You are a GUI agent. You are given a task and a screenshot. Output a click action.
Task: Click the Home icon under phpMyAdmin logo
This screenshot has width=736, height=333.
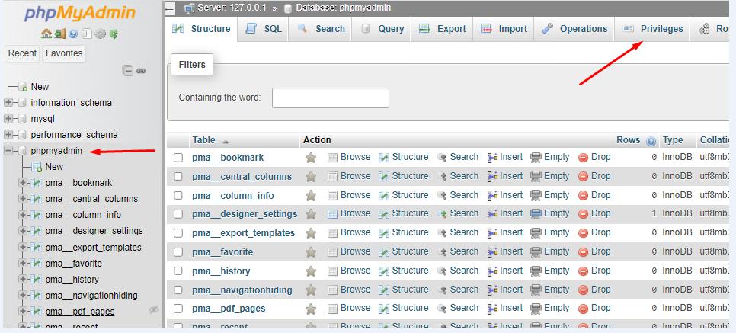46,34
